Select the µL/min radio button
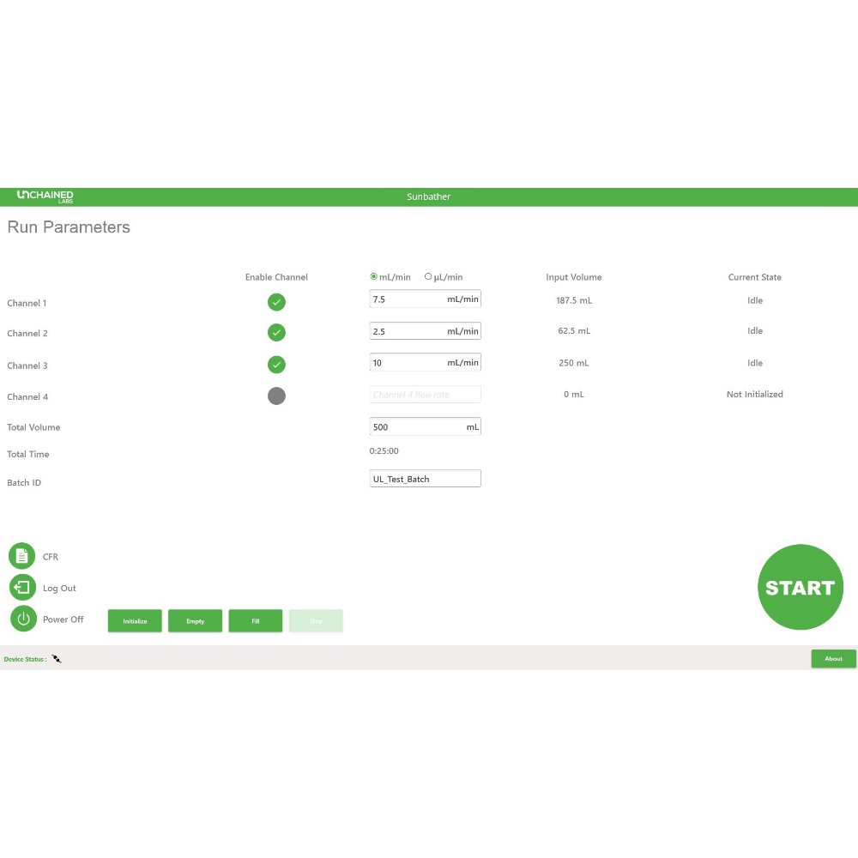 click(428, 276)
